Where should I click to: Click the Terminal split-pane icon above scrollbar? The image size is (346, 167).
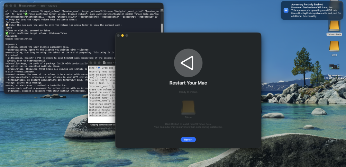(x=162, y=10)
